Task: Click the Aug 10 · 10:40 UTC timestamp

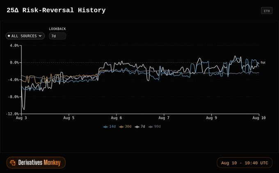Action: (x=245, y=163)
